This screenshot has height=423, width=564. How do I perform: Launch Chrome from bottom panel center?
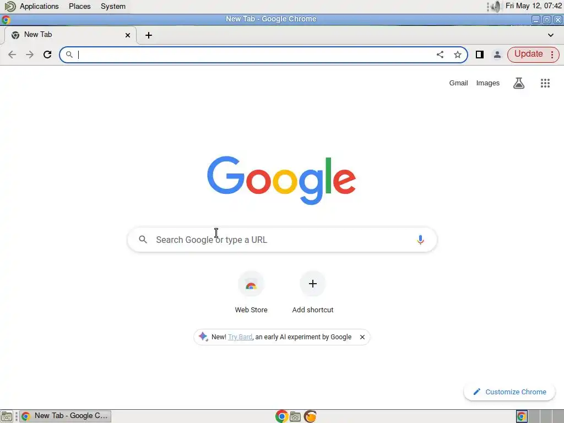coord(281,416)
